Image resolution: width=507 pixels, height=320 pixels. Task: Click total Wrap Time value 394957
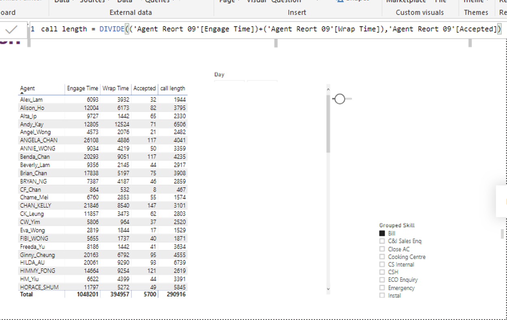120,294
